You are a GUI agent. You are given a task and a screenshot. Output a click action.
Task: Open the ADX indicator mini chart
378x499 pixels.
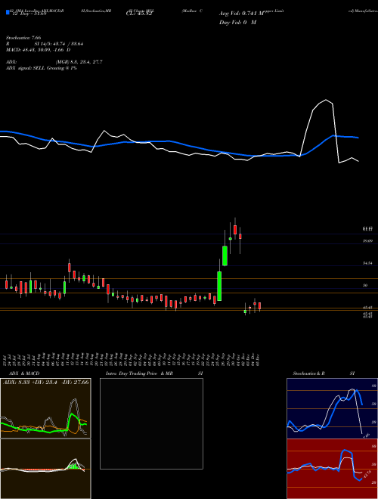point(45,408)
